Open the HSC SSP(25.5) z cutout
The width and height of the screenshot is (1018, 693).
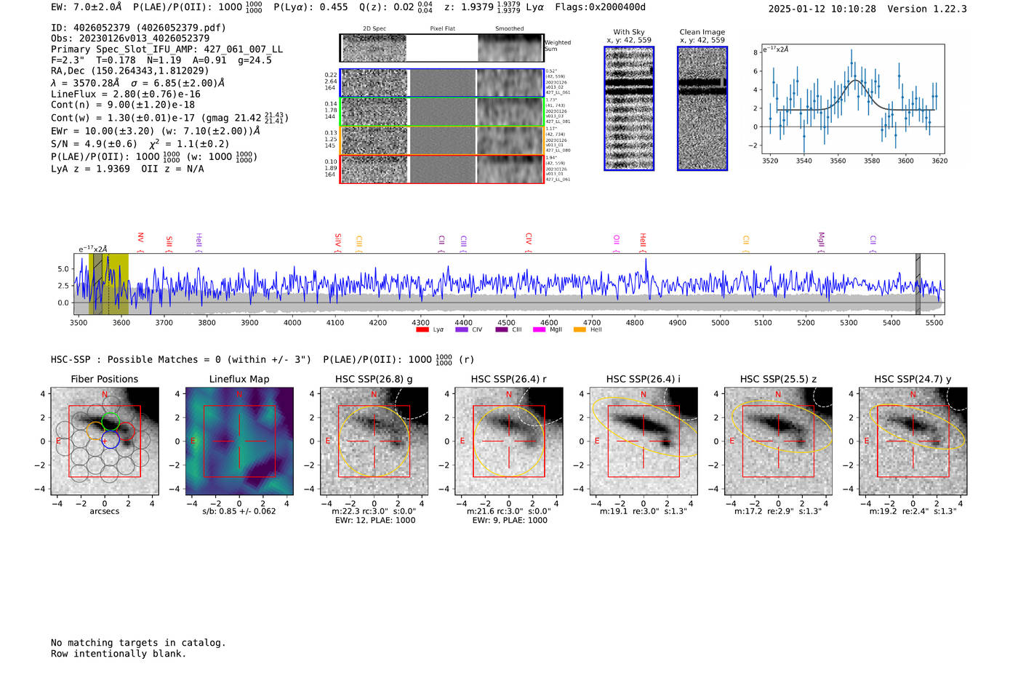point(778,441)
